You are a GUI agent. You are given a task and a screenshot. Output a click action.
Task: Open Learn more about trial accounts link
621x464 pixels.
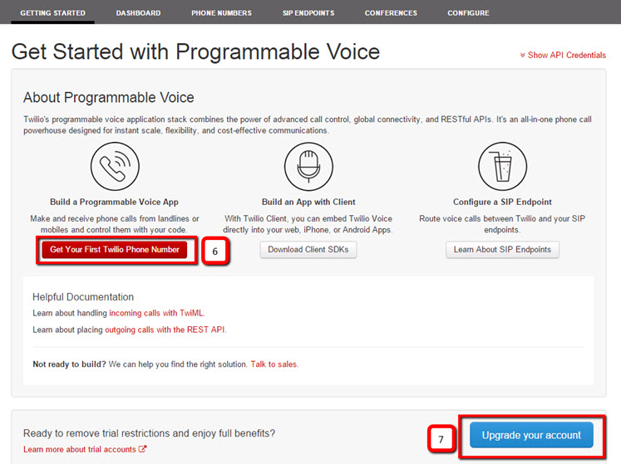coord(80,449)
